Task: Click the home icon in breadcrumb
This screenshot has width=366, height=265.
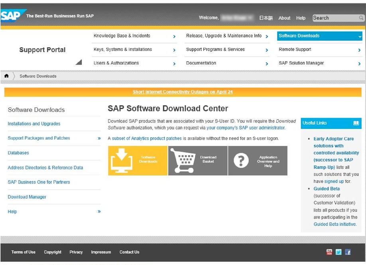Action: [x=6, y=76]
